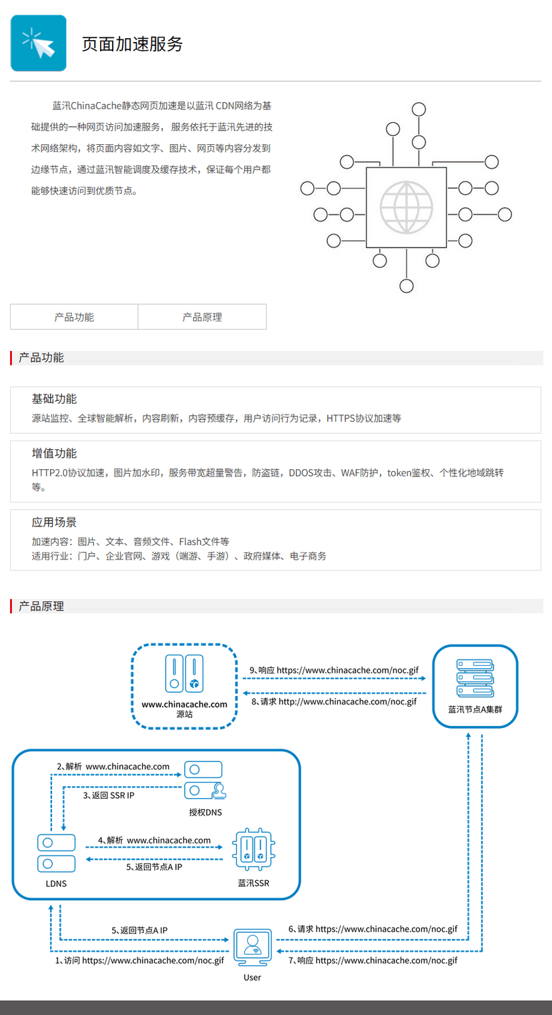Click the 适用行业 line in 应用场景
The width and height of the screenshot is (552, 1015).
click(x=179, y=556)
